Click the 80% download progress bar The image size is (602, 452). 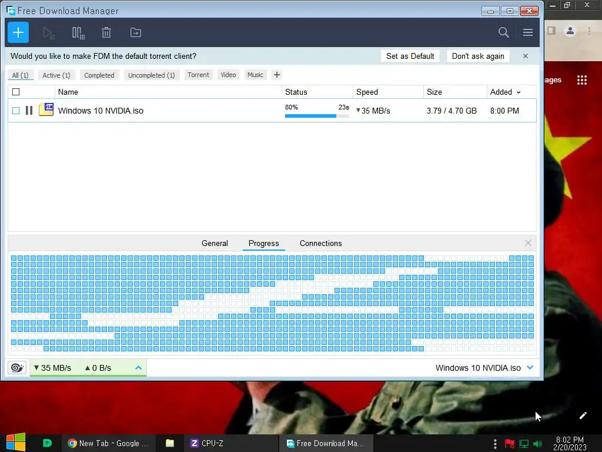click(x=317, y=116)
